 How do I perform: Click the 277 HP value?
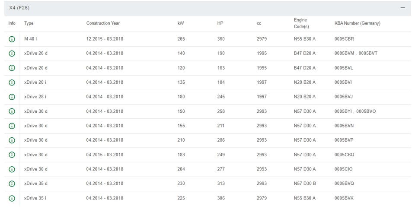pyautogui.click(x=221, y=169)
